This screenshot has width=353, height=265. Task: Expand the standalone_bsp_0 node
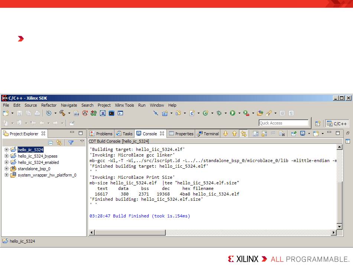[x=6, y=168]
